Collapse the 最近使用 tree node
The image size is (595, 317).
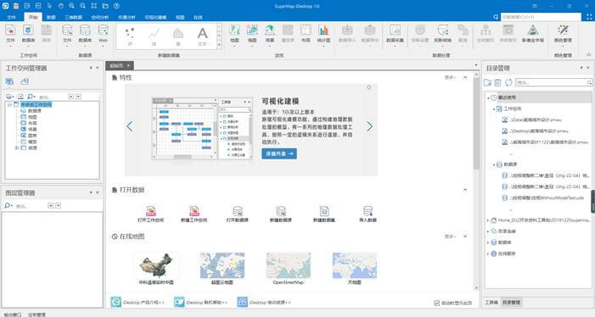(x=488, y=98)
